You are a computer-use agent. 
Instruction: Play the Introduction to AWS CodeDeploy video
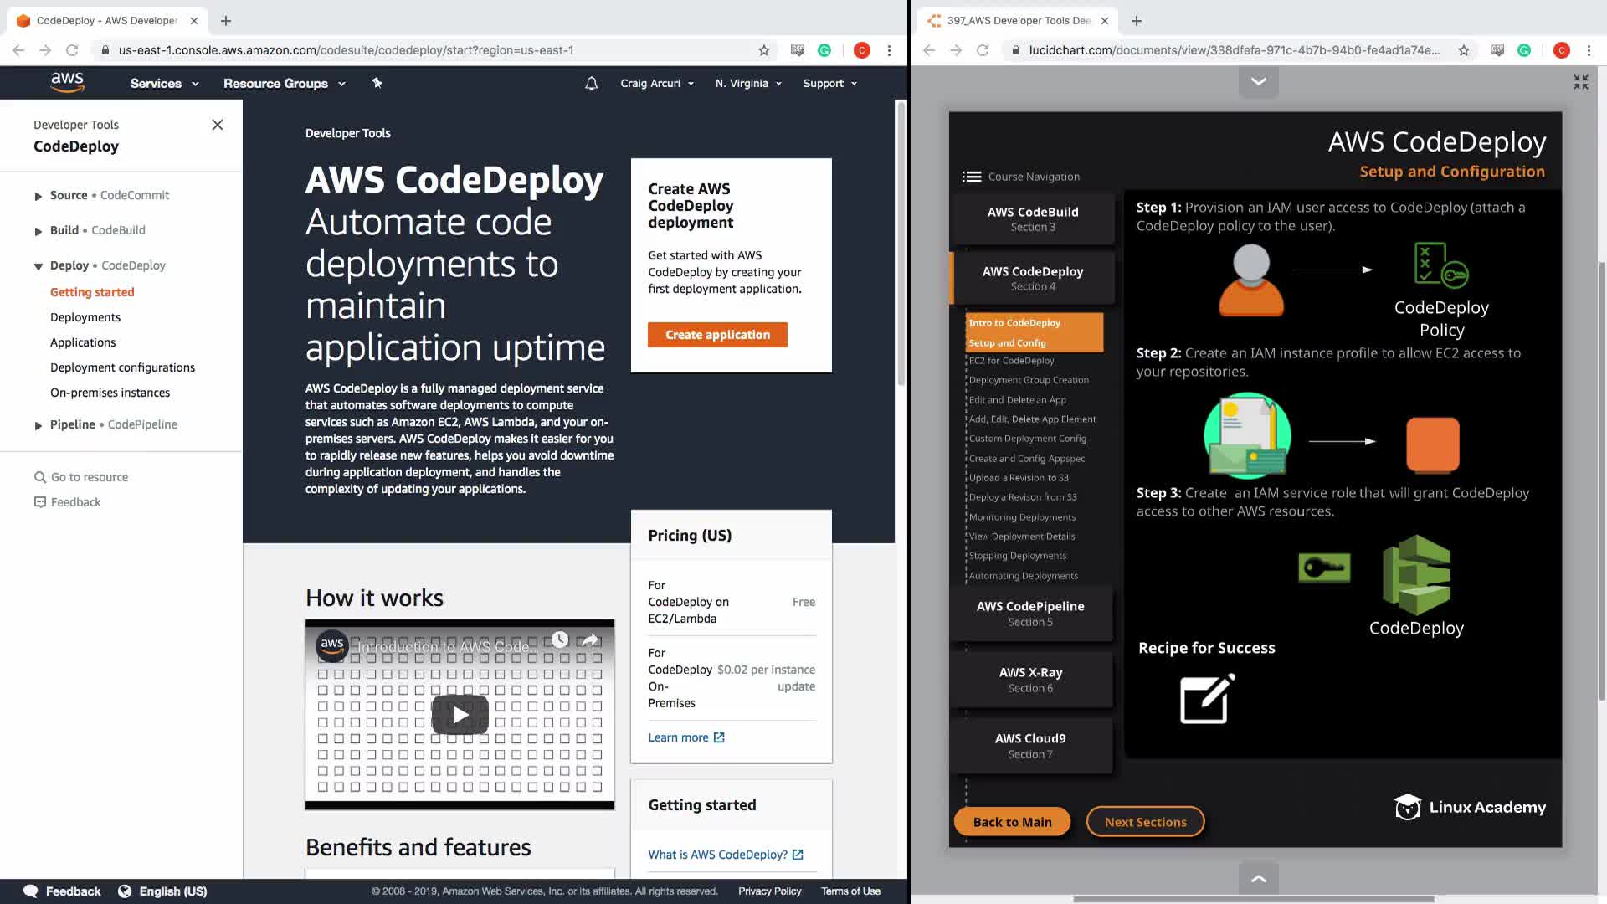click(460, 714)
